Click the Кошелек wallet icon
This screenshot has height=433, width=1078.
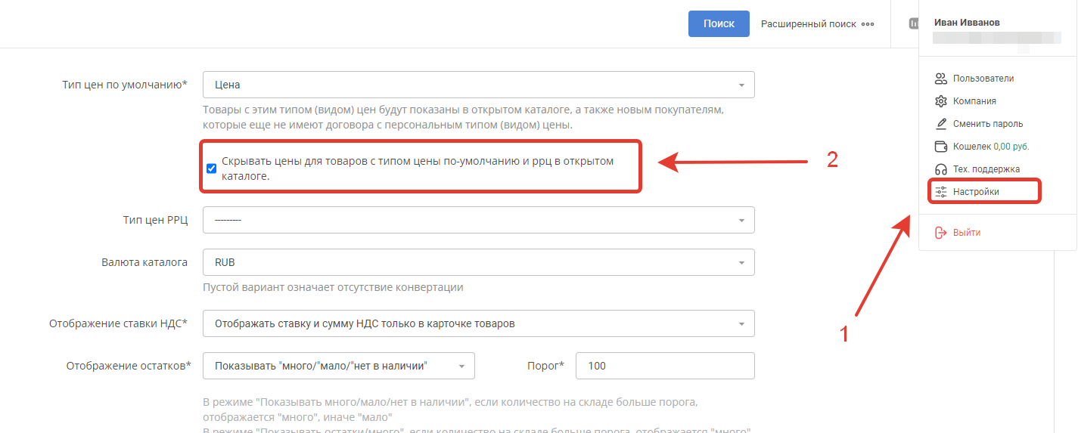tap(941, 147)
